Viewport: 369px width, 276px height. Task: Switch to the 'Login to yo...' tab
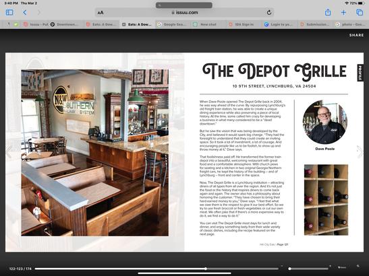[x=279, y=24]
